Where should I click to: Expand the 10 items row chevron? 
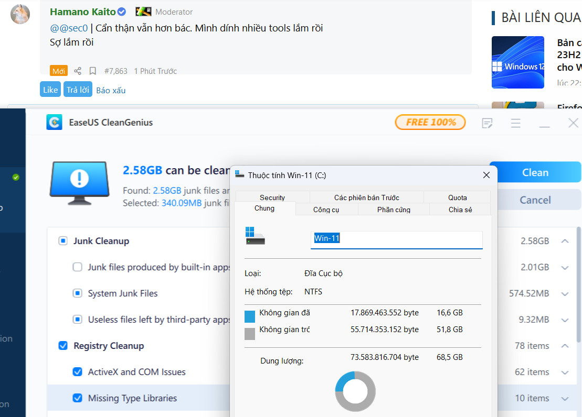tap(565, 399)
